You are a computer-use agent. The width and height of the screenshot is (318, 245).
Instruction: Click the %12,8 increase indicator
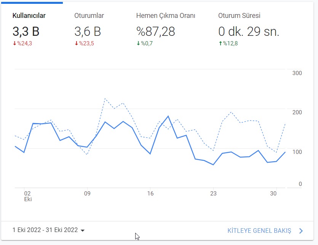(228, 43)
